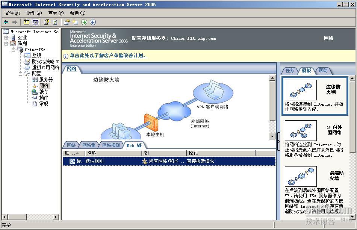Sort by the 操作 column header
The image size is (357, 230).
tap(221, 153)
